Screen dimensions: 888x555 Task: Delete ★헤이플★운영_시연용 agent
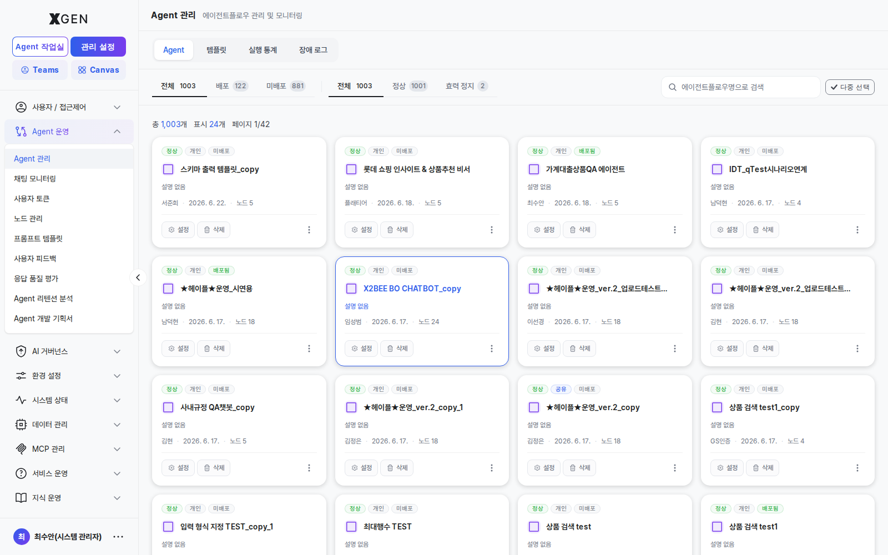214,349
